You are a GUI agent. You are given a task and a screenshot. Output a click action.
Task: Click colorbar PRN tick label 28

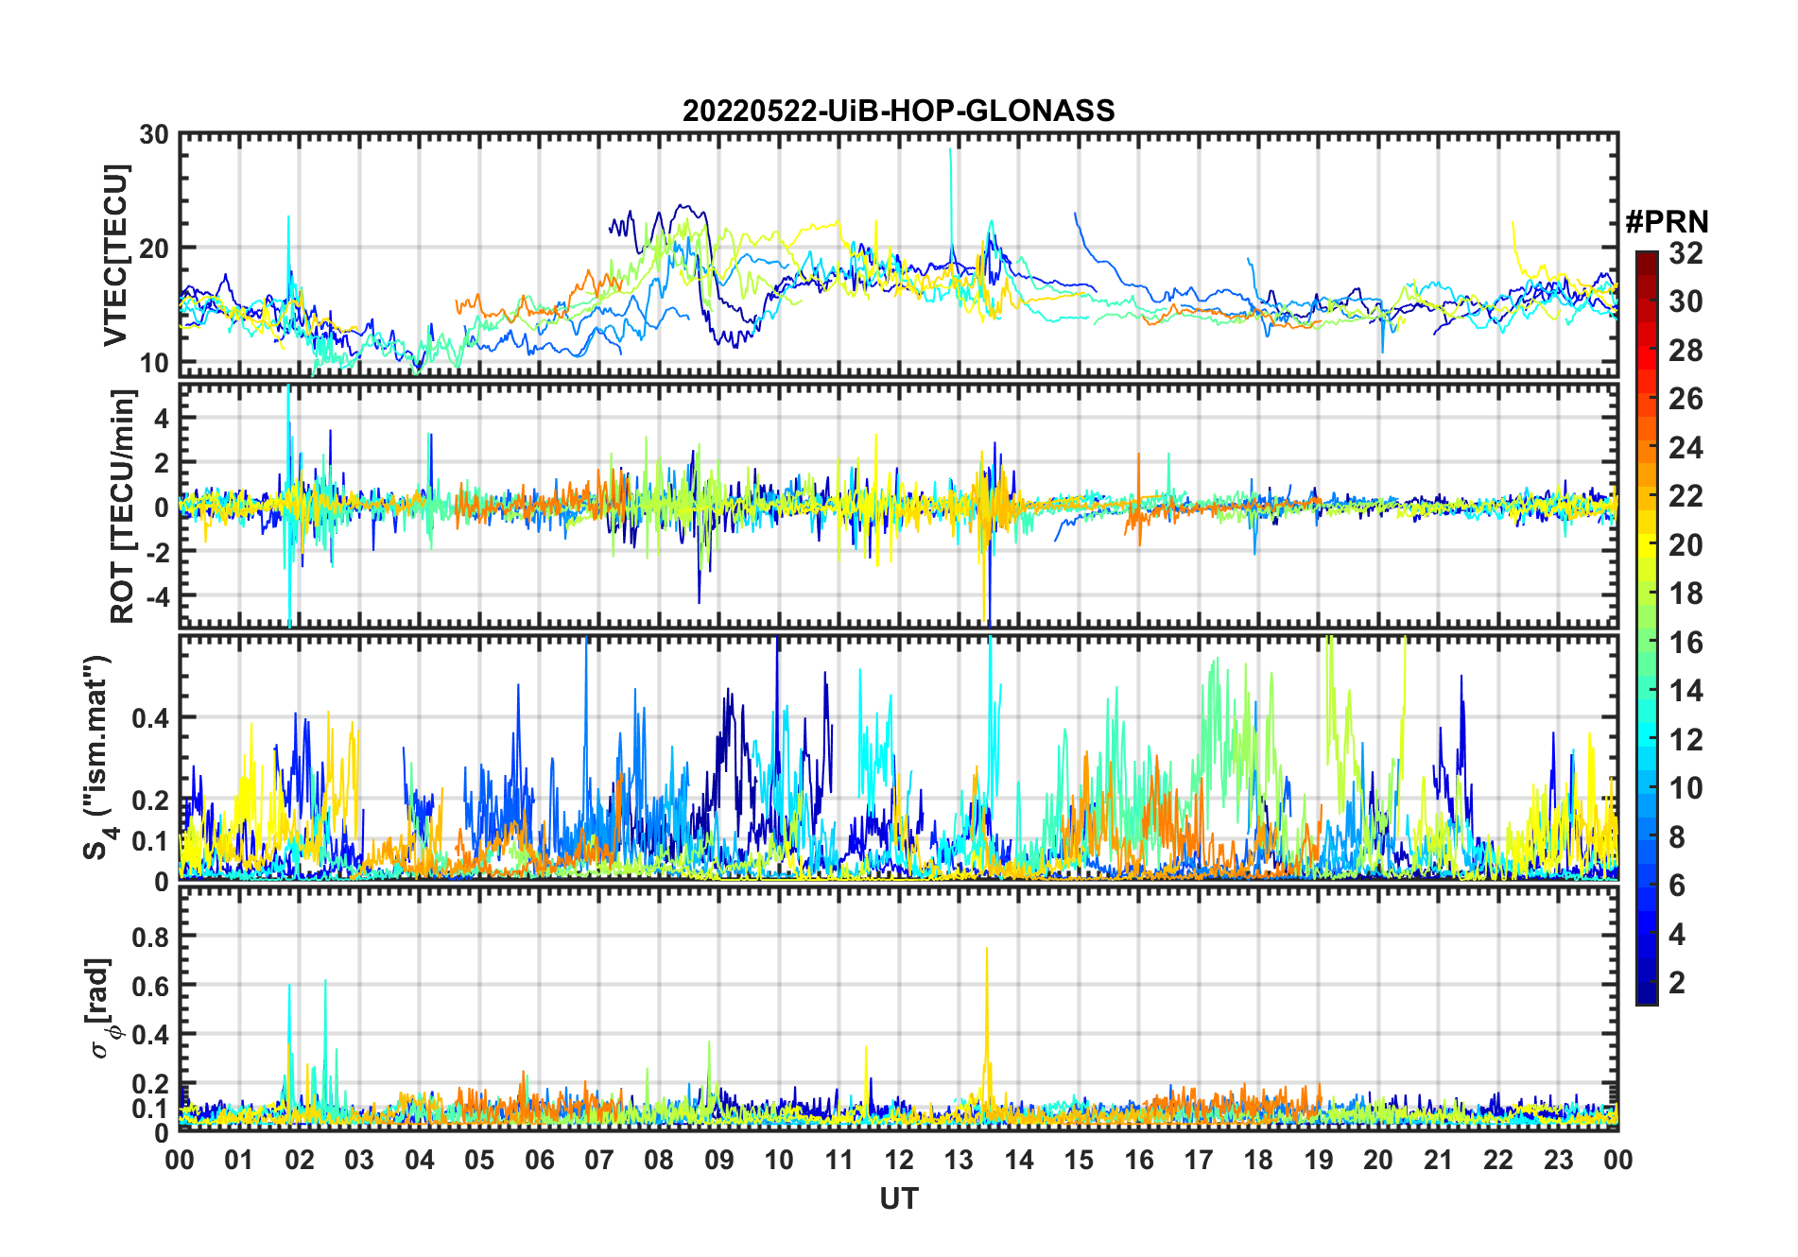[x=1686, y=351]
